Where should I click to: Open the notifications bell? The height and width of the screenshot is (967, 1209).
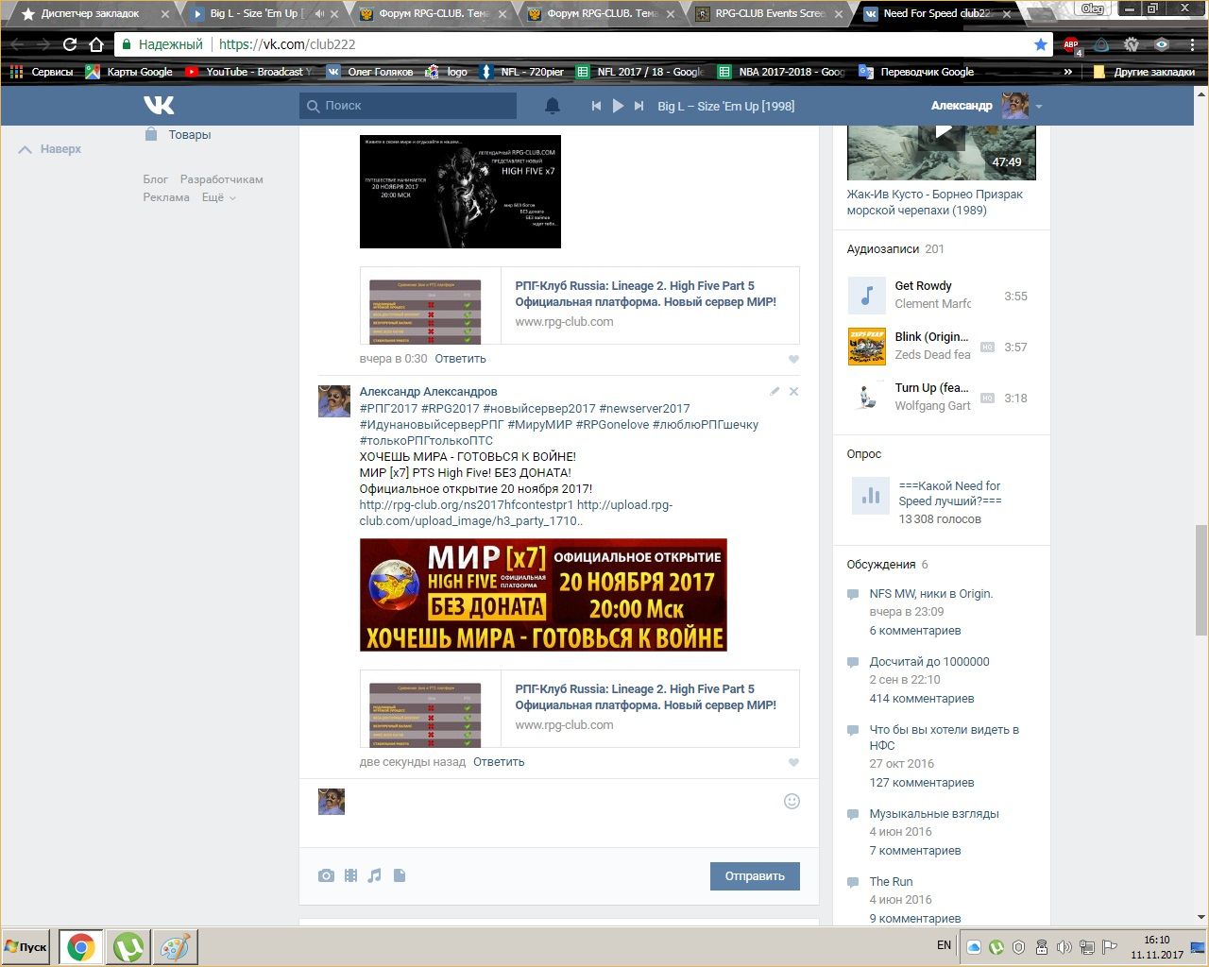click(x=553, y=106)
